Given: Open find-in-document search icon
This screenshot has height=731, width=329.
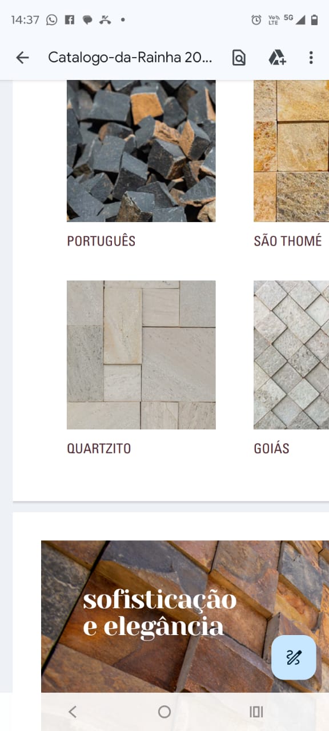Looking at the screenshot, I should [x=239, y=57].
